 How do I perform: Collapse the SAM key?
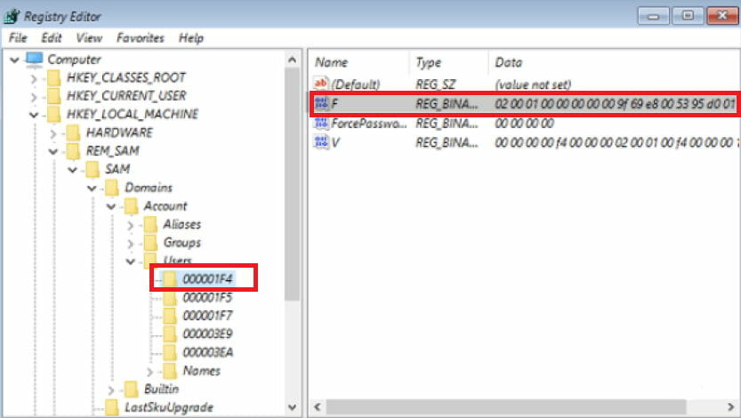pos(73,170)
